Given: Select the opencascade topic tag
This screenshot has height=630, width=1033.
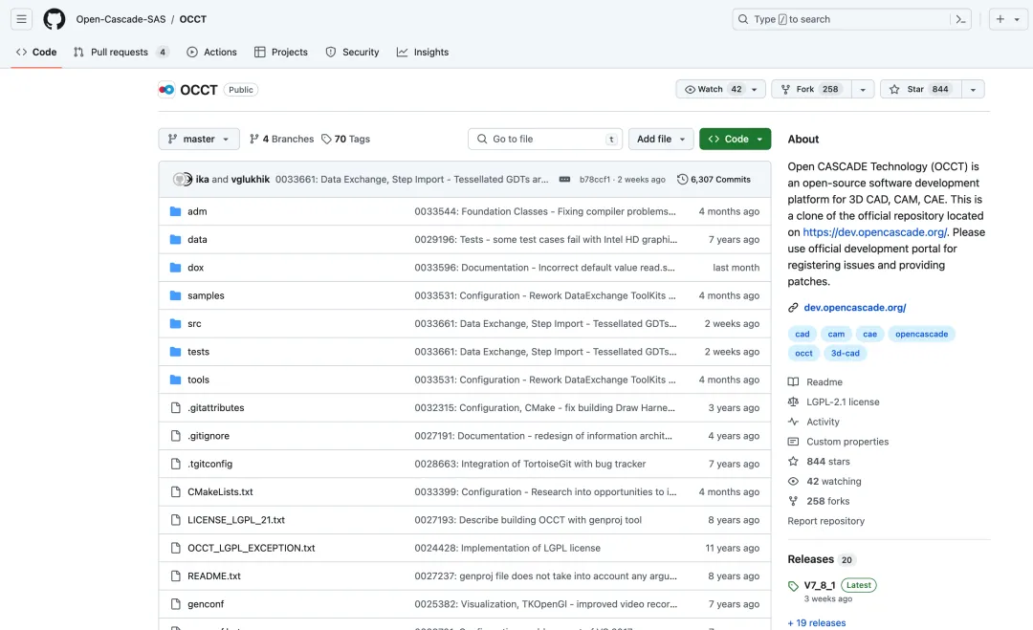Looking at the screenshot, I should (x=922, y=334).
